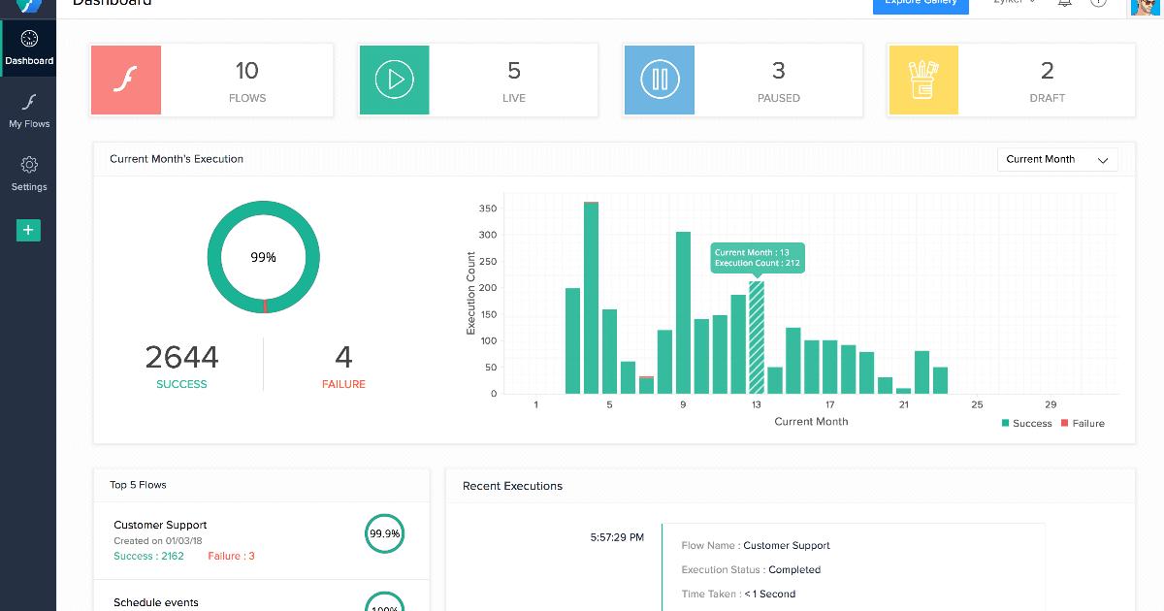
Task: Click 'Success : 2162' text
Action: 148,557
